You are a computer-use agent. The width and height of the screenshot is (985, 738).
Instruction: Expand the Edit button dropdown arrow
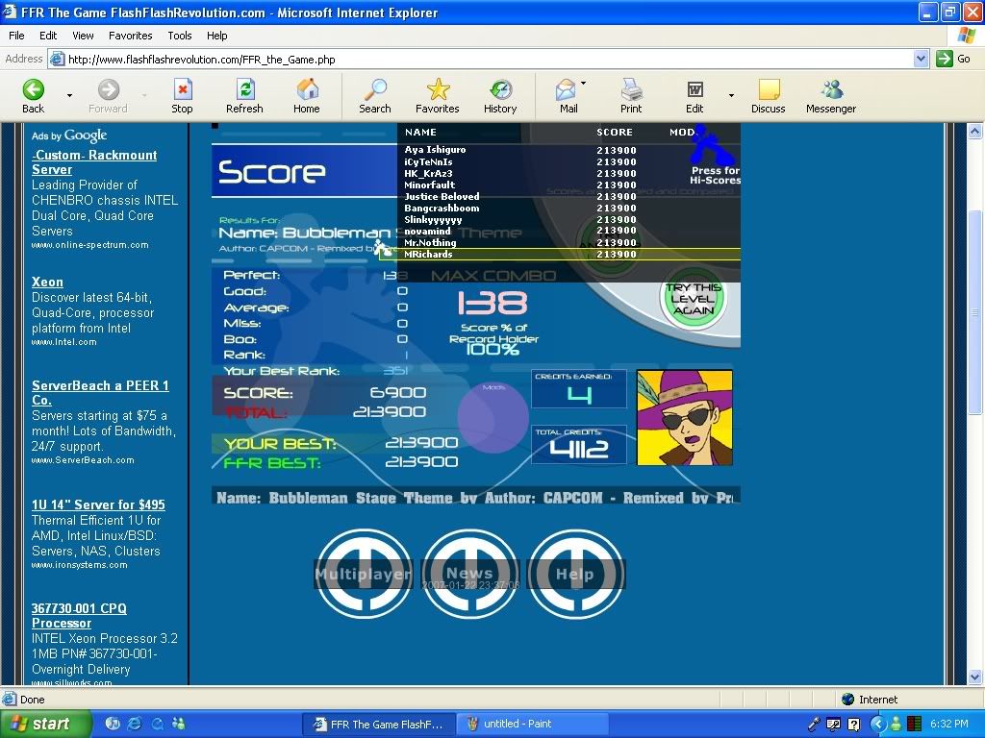[731, 95]
